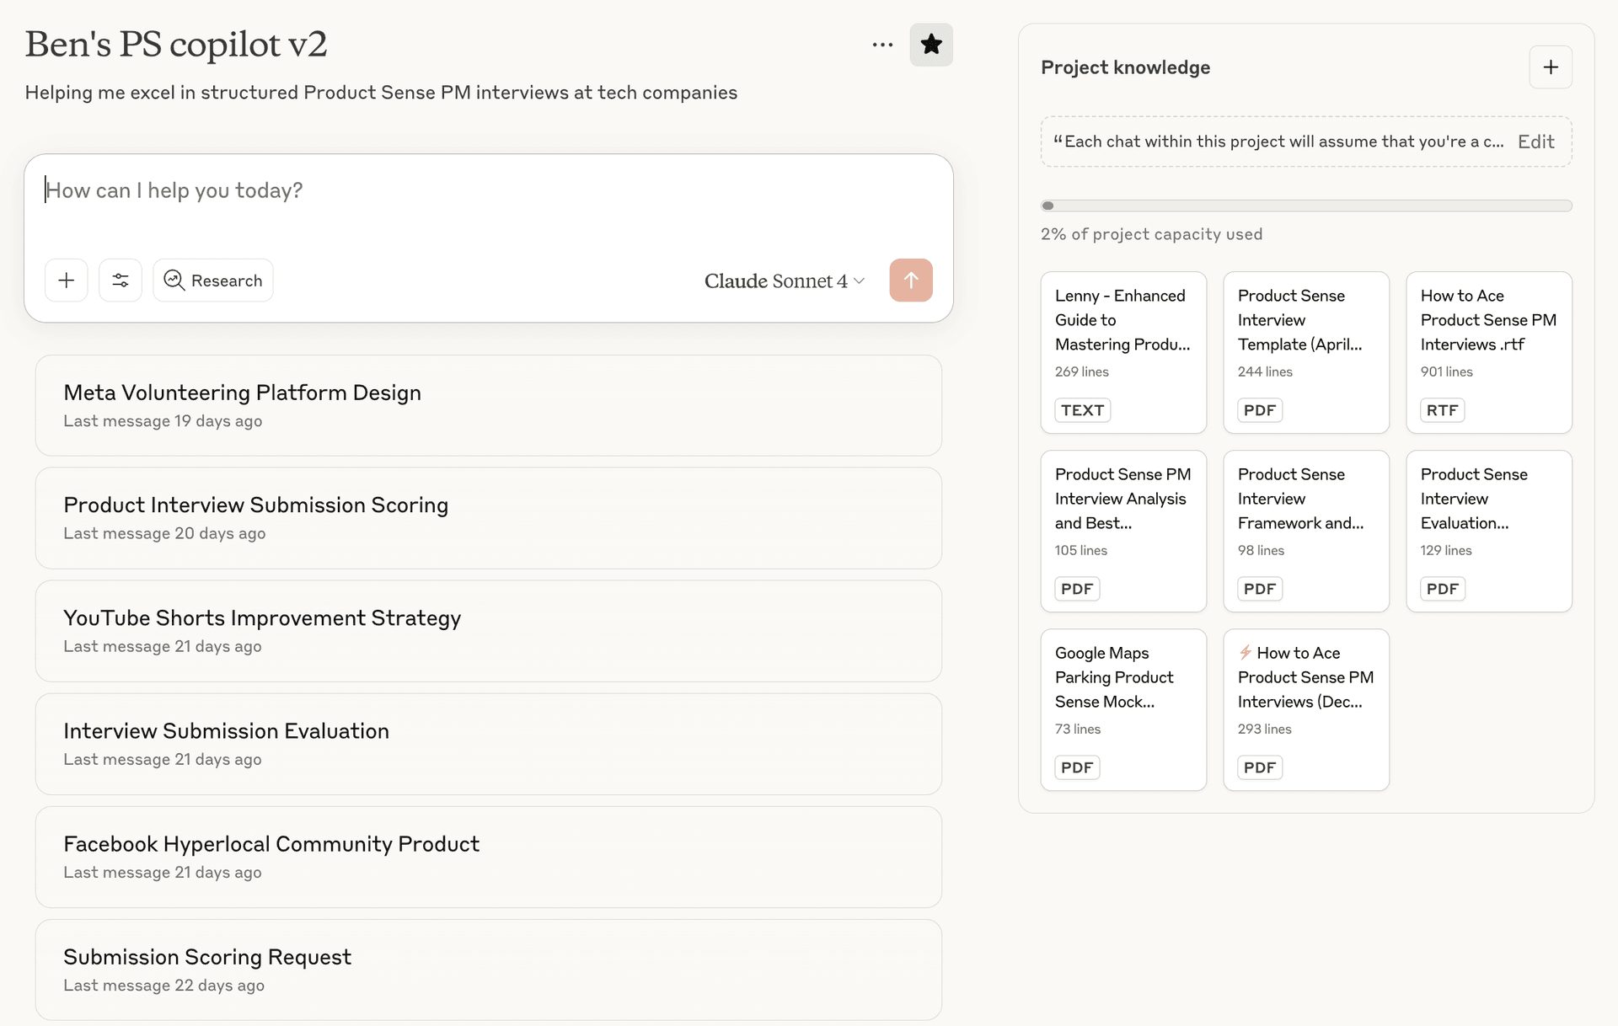Click PDF badge on Google Maps Parking card
This screenshot has width=1618, height=1026.
pos(1077,767)
